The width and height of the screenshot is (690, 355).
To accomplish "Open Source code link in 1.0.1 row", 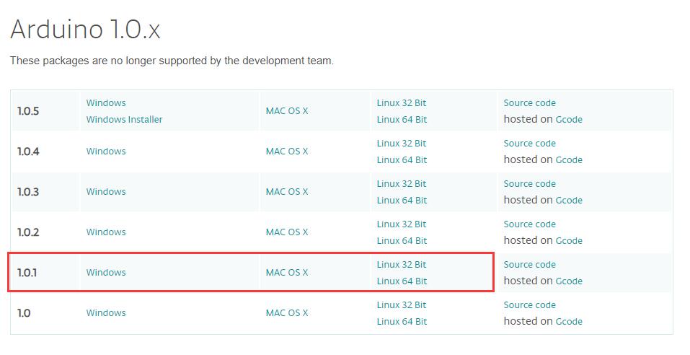I will pyautogui.click(x=530, y=265).
